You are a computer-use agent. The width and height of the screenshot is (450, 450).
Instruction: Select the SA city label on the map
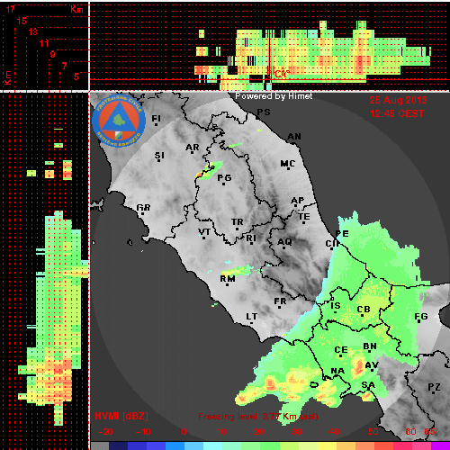[x=368, y=385]
